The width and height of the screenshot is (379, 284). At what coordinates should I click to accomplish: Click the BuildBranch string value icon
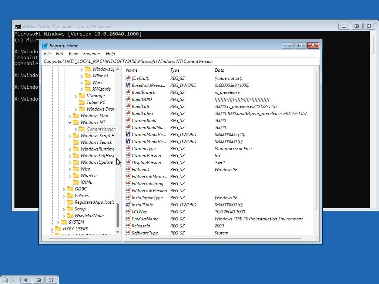(128, 92)
